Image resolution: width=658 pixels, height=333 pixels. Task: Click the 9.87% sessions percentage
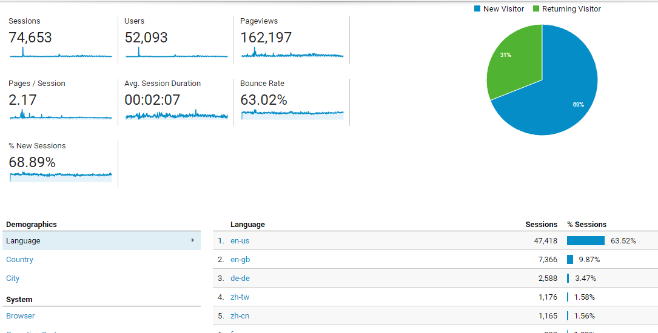[589, 260]
